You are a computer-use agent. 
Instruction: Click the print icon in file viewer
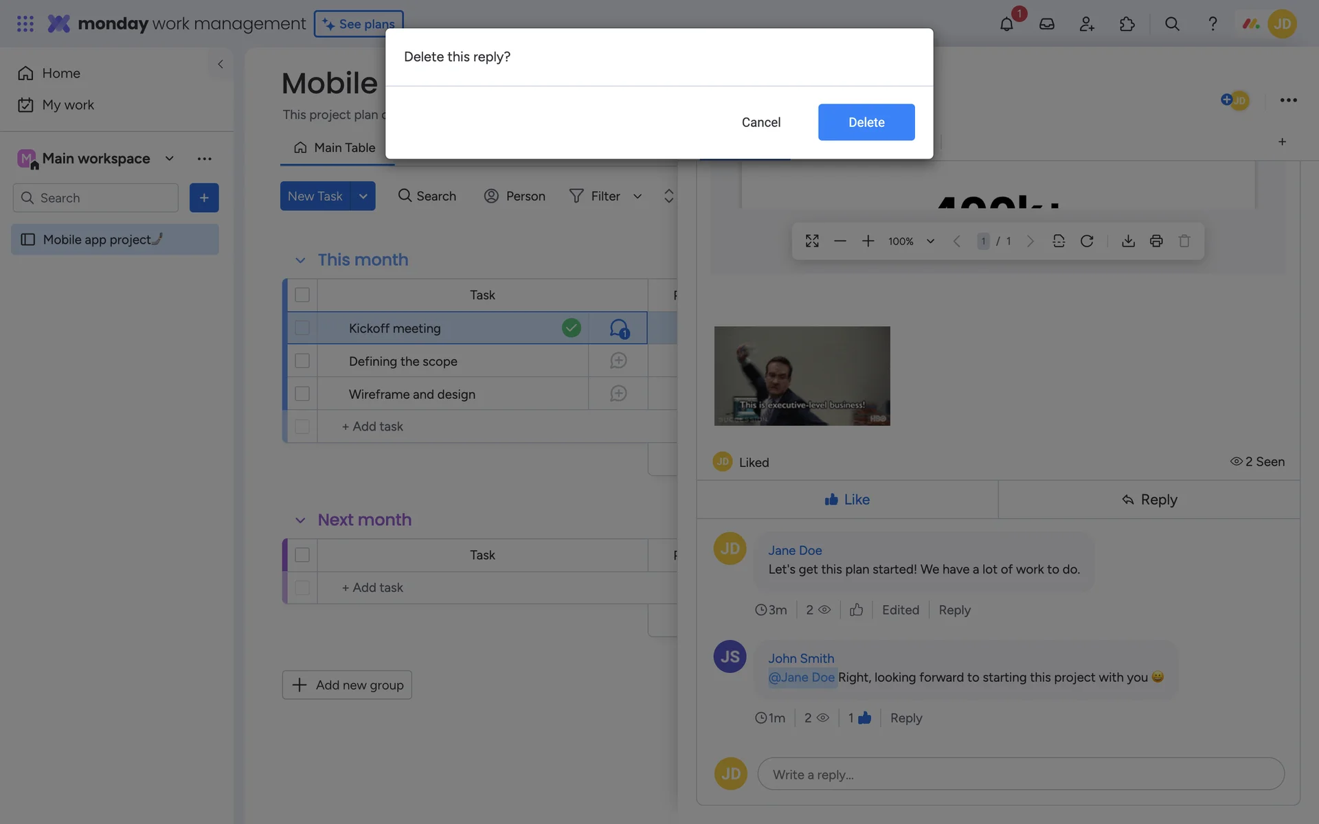1156,241
